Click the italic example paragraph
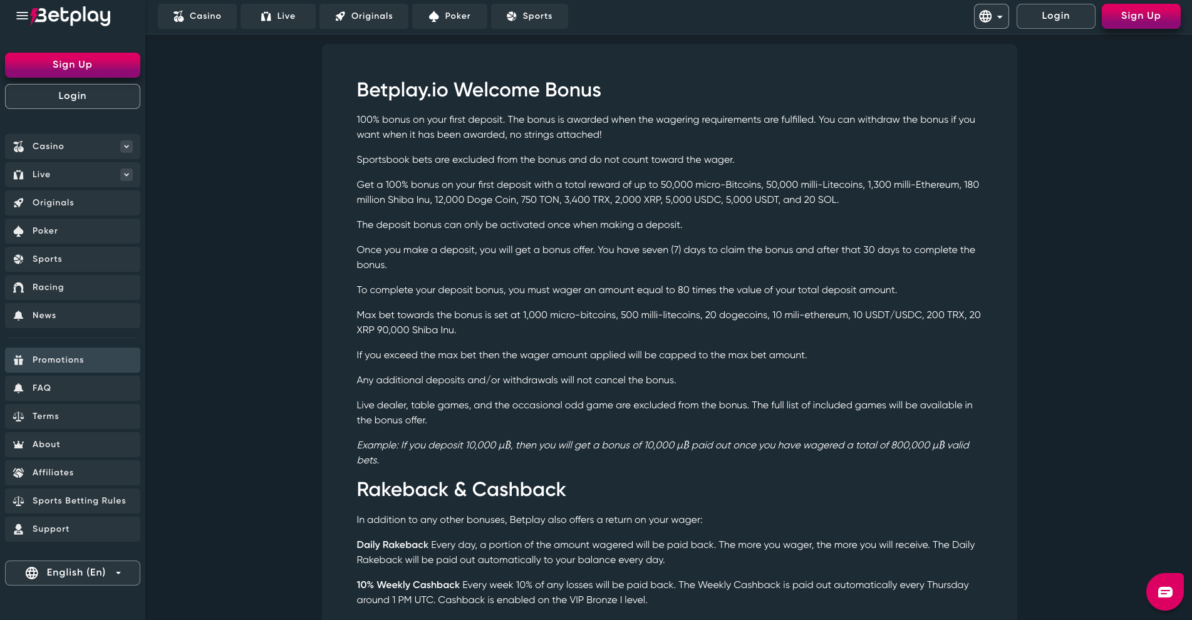Viewport: 1192px width, 620px height. (x=663, y=453)
